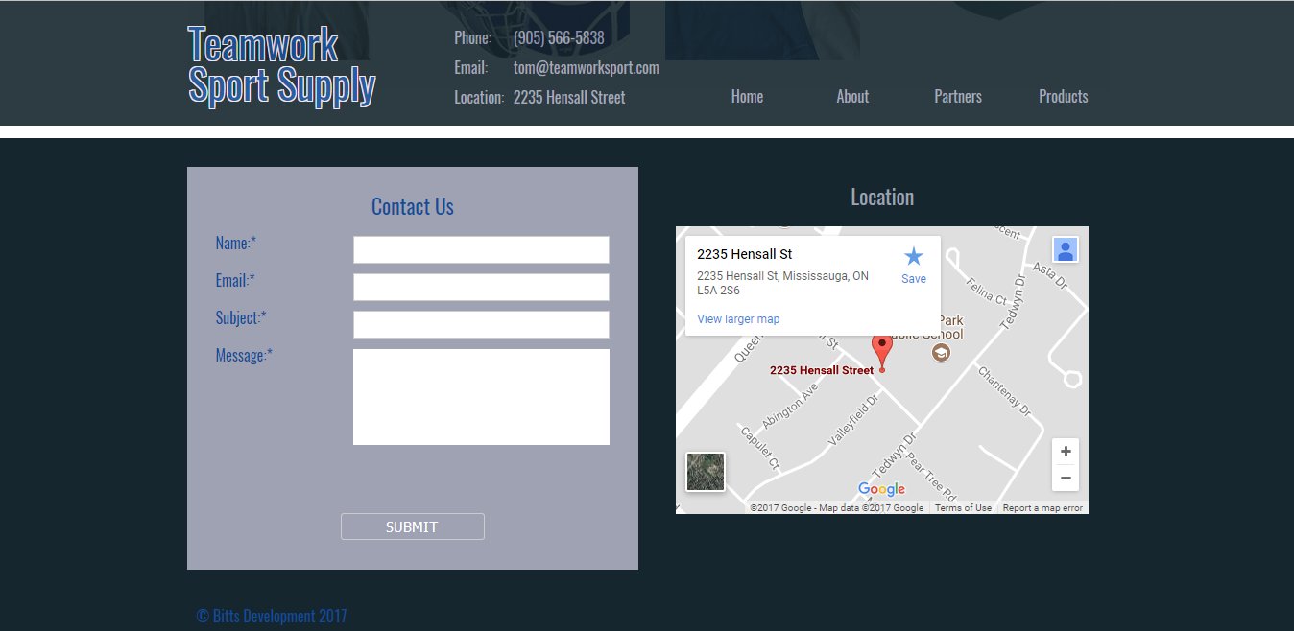1294x631 pixels.
Task: Click the Abington Ave street label
Action: (x=790, y=407)
